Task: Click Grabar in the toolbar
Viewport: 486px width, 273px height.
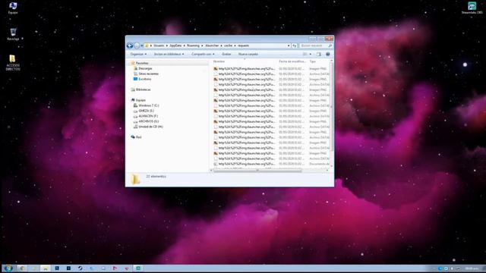Action: [226, 54]
